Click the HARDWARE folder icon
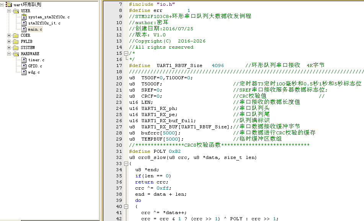Image resolution: width=364 pixels, height=221 pixels. pyautogui.click(x=16, y=54)
